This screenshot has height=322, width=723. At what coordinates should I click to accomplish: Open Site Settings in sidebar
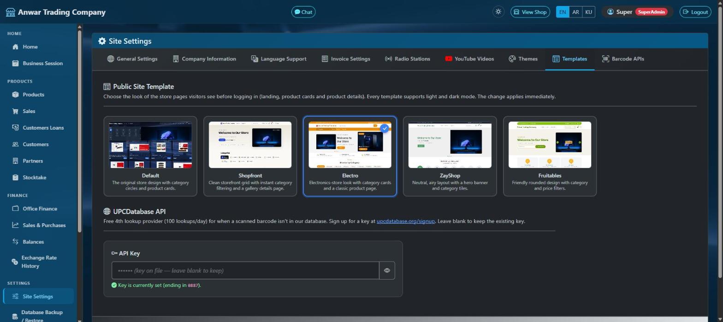[x=38, y=296]
